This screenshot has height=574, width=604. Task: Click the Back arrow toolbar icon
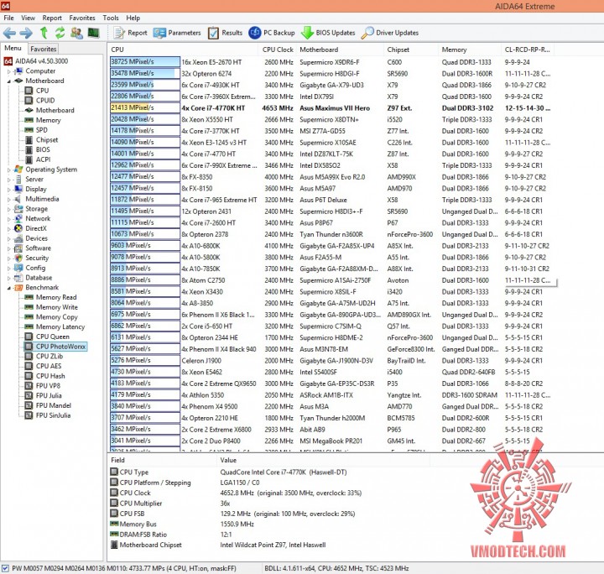point(9,33)
